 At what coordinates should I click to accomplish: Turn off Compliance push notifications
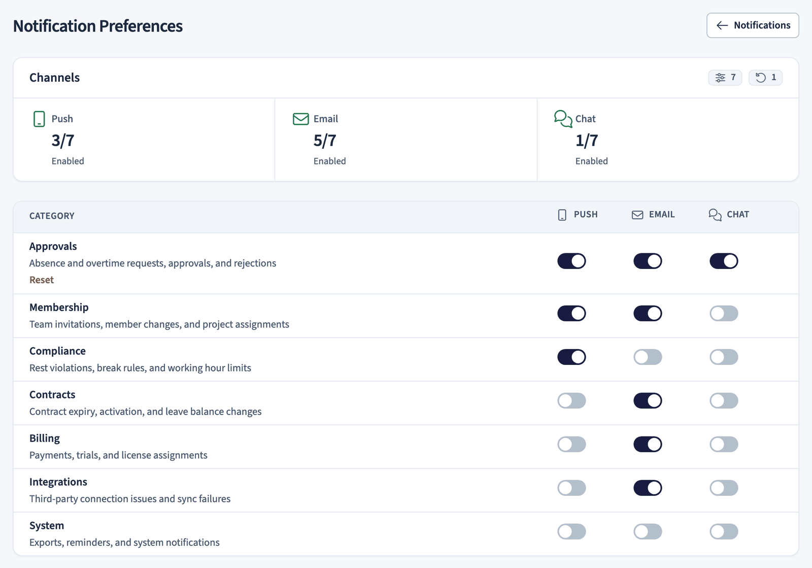click(571, 357)
